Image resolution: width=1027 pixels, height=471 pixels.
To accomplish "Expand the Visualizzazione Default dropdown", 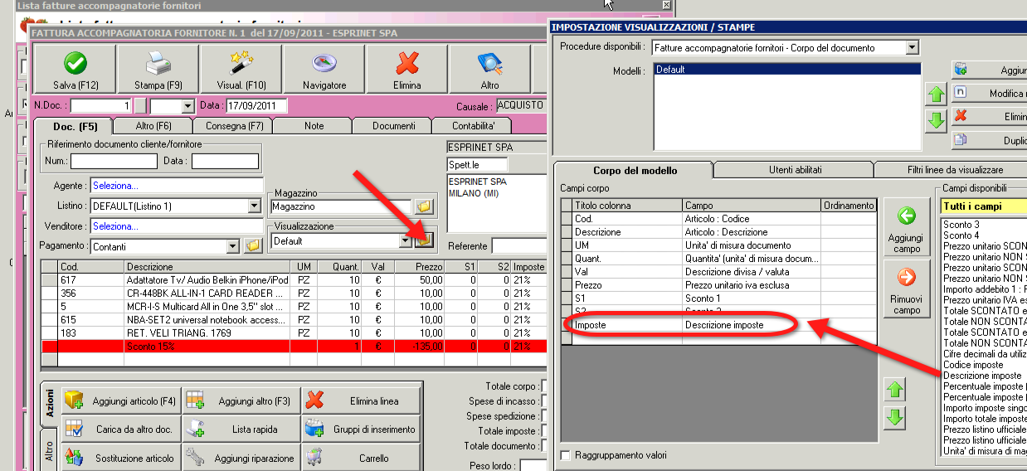I will tap(406, 240).
